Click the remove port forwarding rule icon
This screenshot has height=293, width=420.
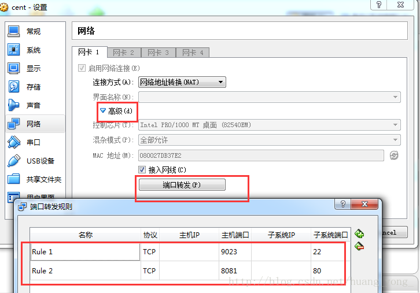pos(359,246)
